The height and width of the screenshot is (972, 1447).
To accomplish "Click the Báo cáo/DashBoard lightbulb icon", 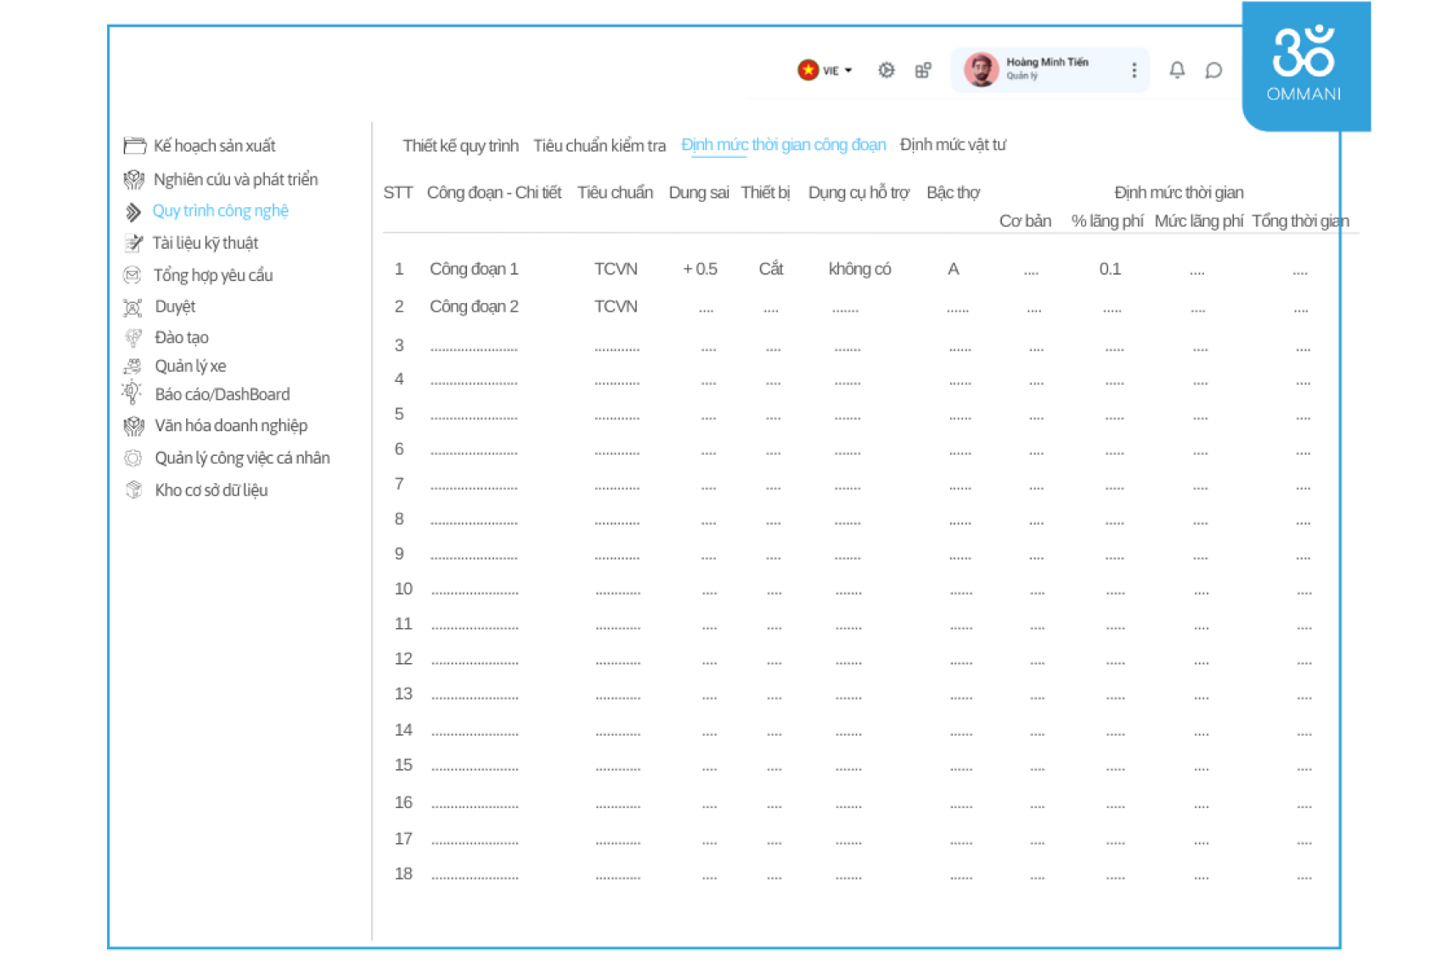I will (132, 393).
